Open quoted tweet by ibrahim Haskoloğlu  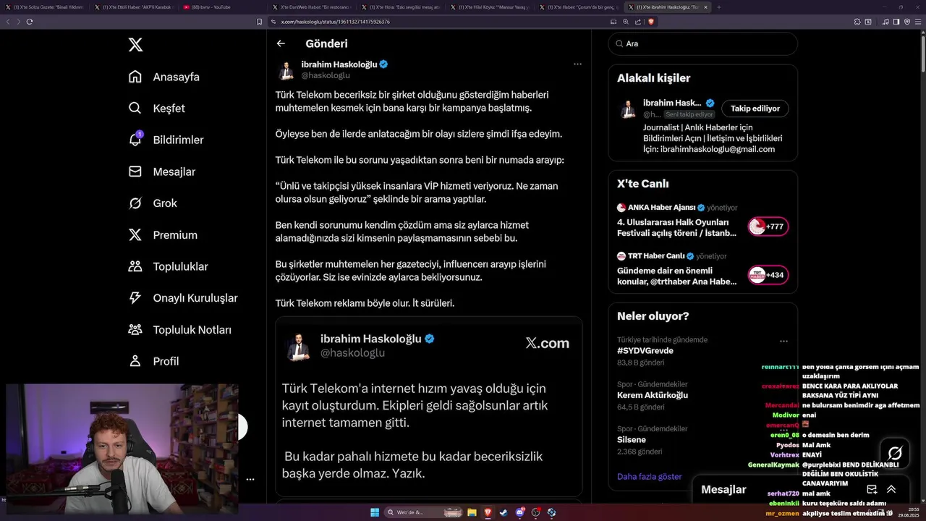(x=428, y=407)
